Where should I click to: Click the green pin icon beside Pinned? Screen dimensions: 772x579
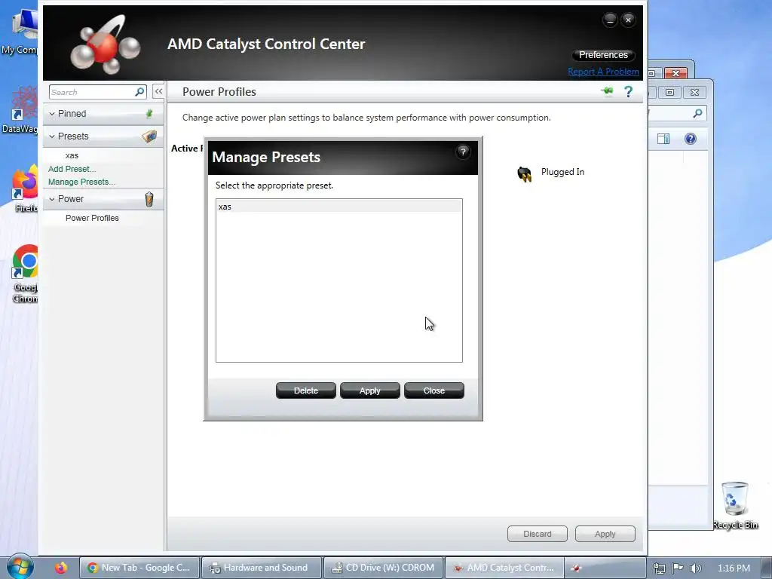(x=149, y=114)
